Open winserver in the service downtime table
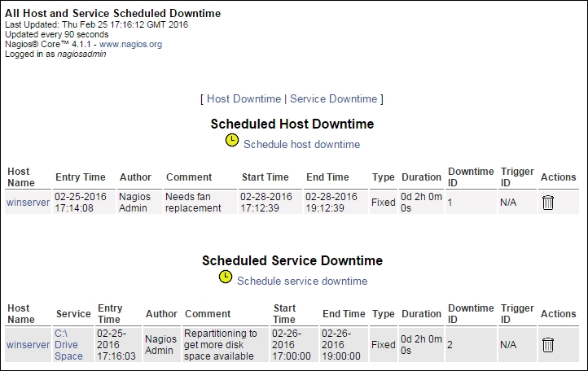Screen dimensions: 588x371 pyautogui.click(x=29, y=345)
